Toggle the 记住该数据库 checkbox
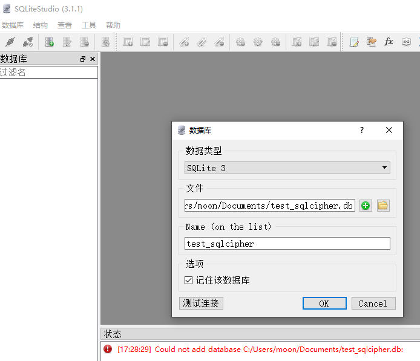The width and height of the screenshot is (420, 361). (x=189, y=280)
